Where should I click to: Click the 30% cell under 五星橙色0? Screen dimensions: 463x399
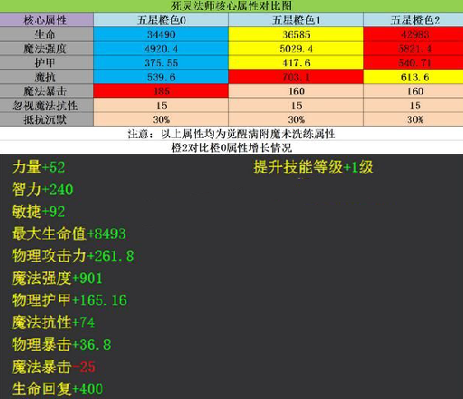click(x=161, y=120)
